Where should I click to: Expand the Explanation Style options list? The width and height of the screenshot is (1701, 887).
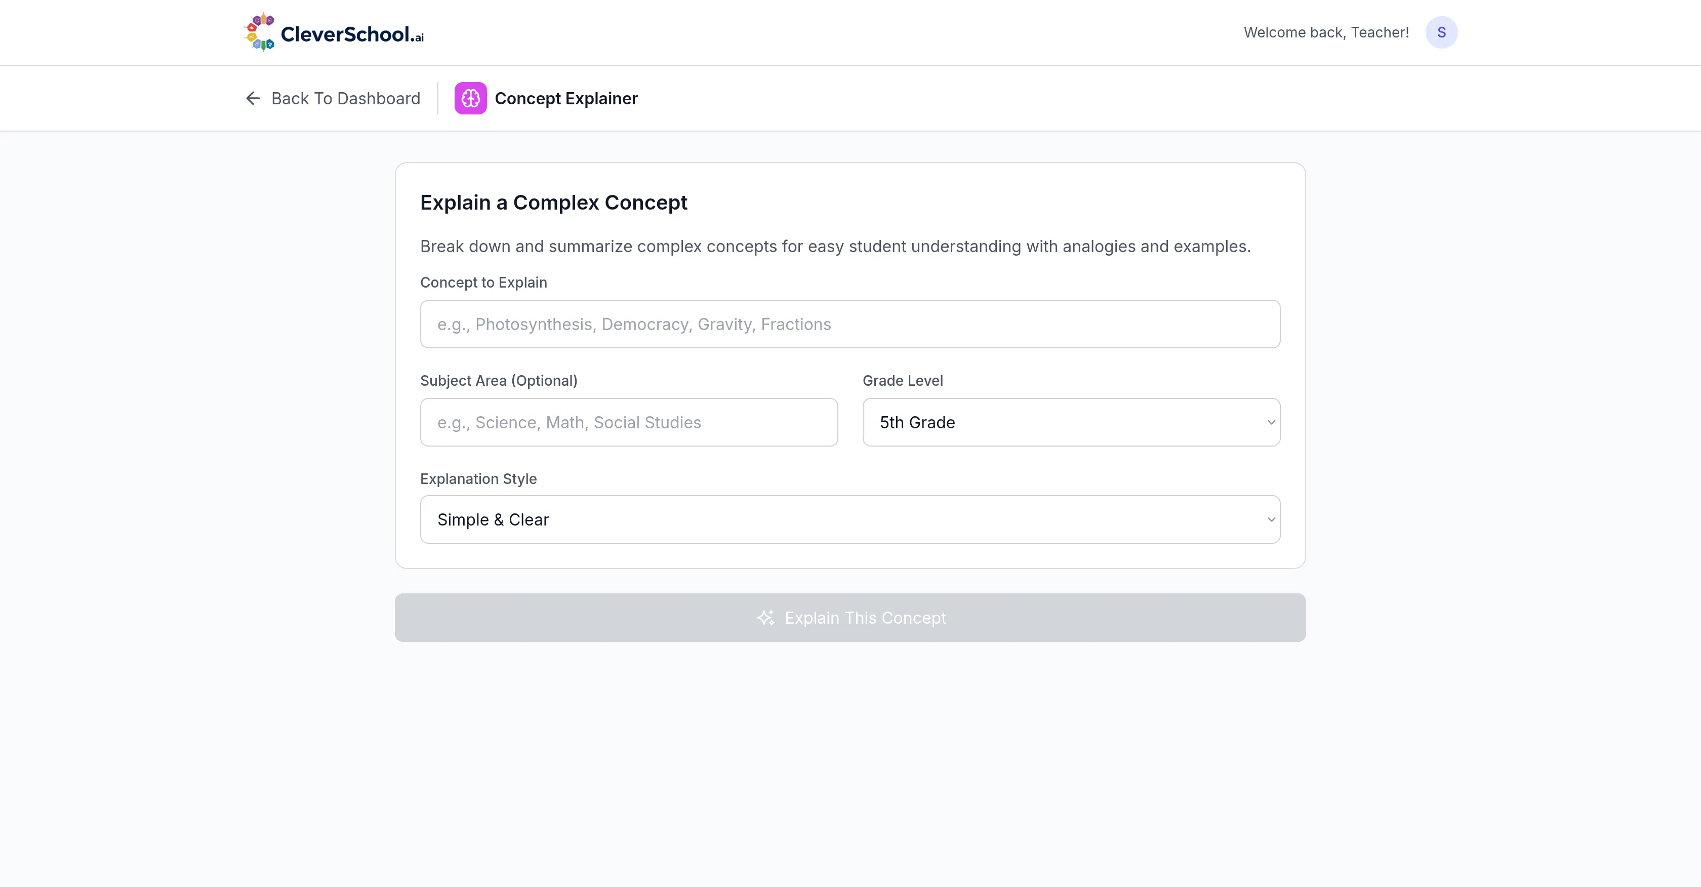tap(850, 519)
